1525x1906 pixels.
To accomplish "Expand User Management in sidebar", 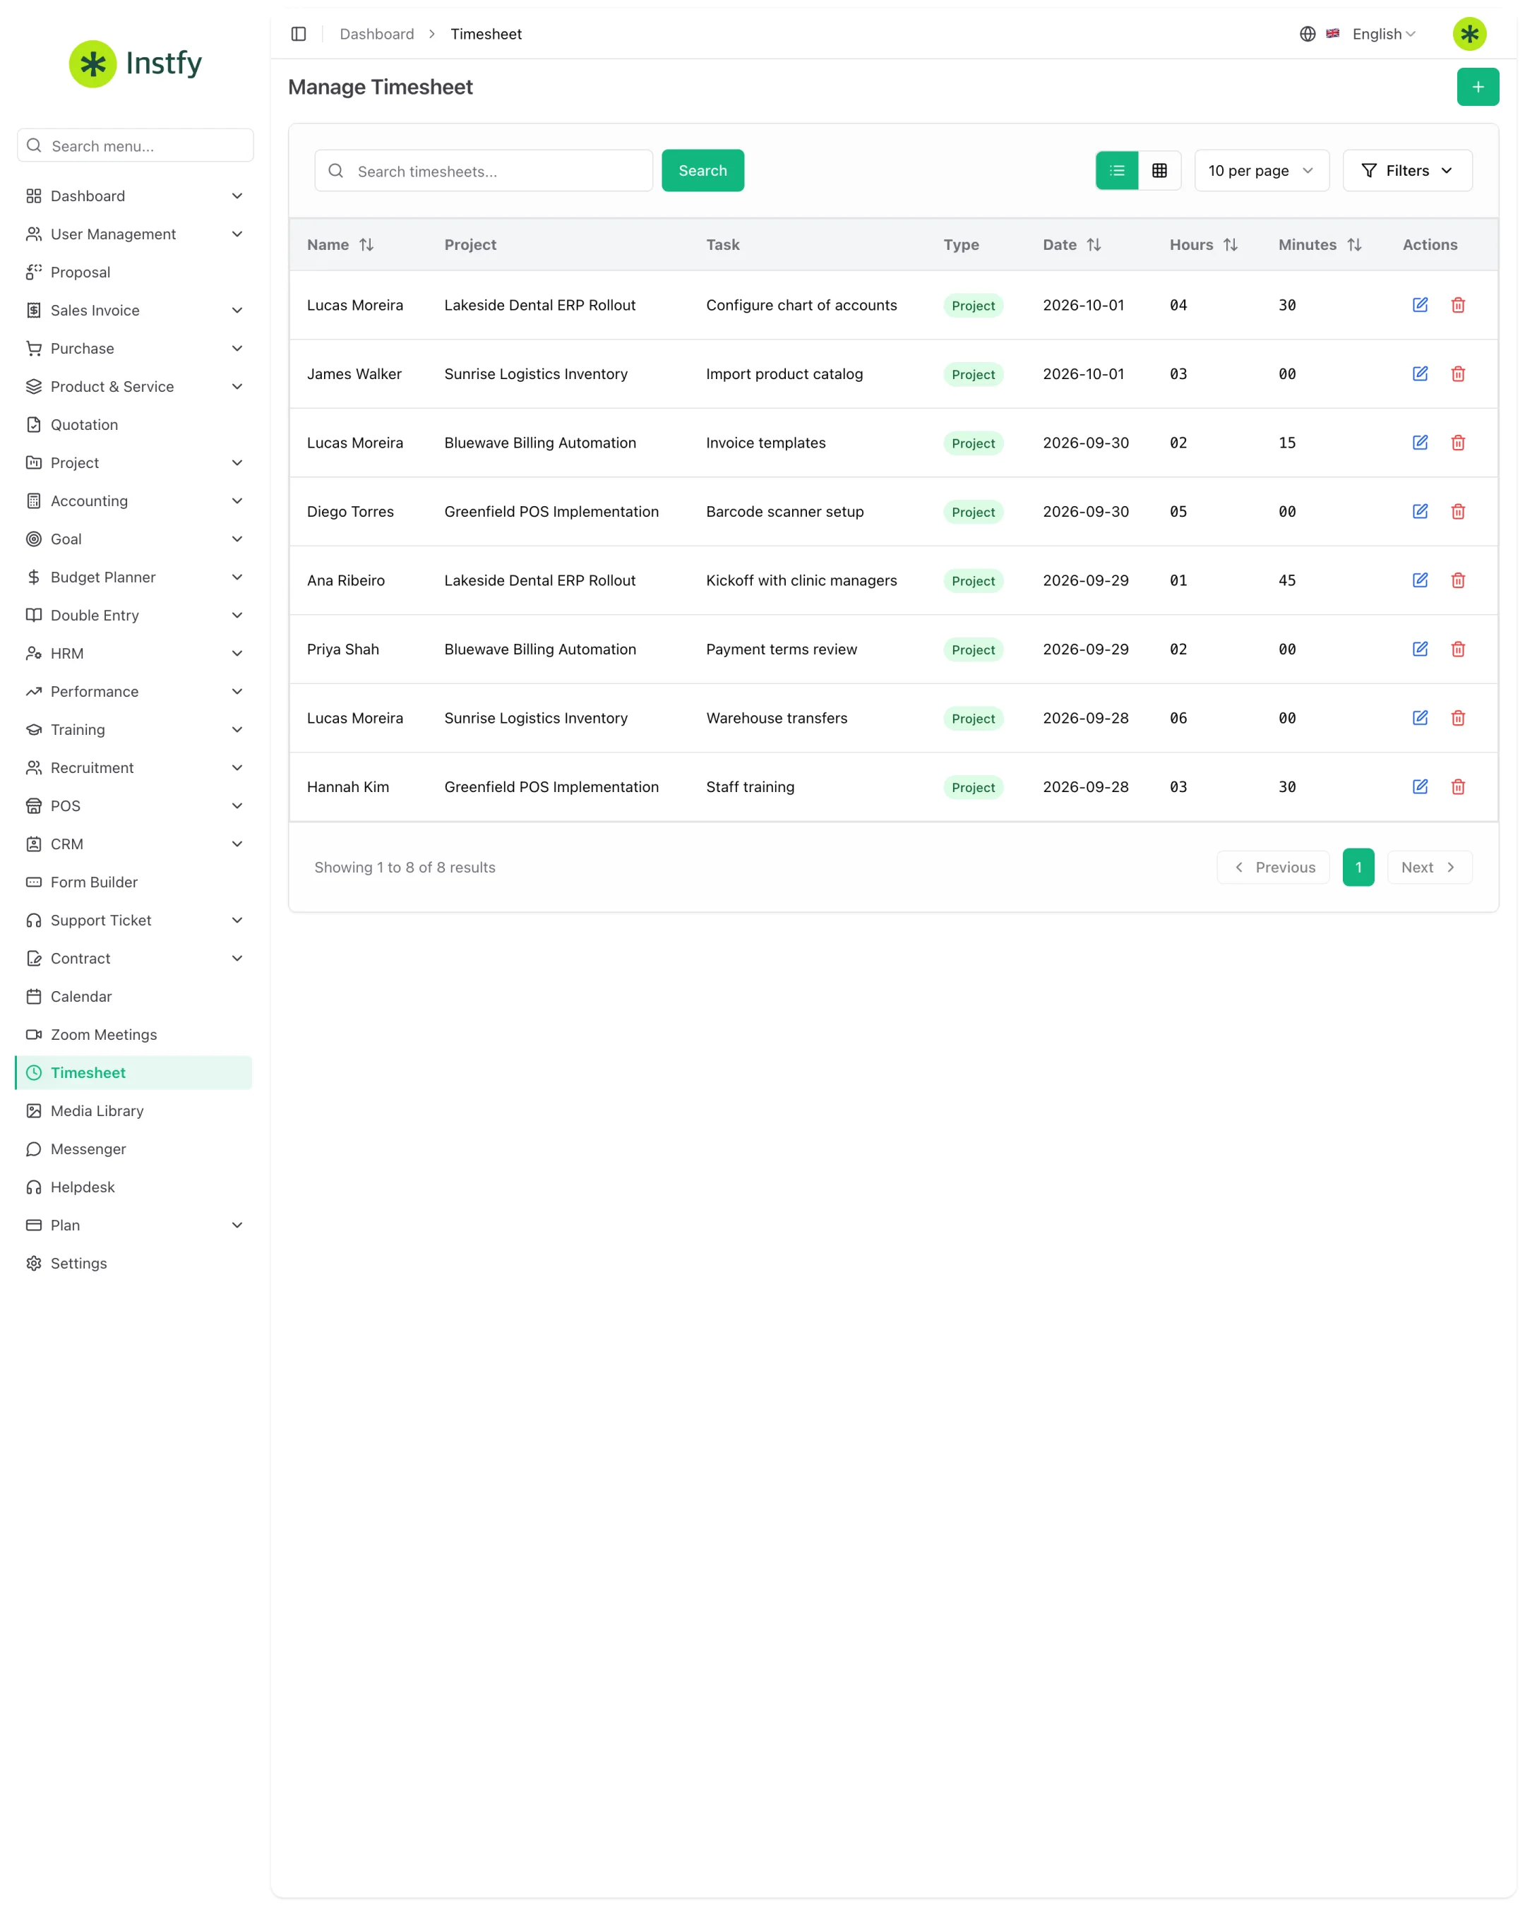I will [x=134, y=234].
